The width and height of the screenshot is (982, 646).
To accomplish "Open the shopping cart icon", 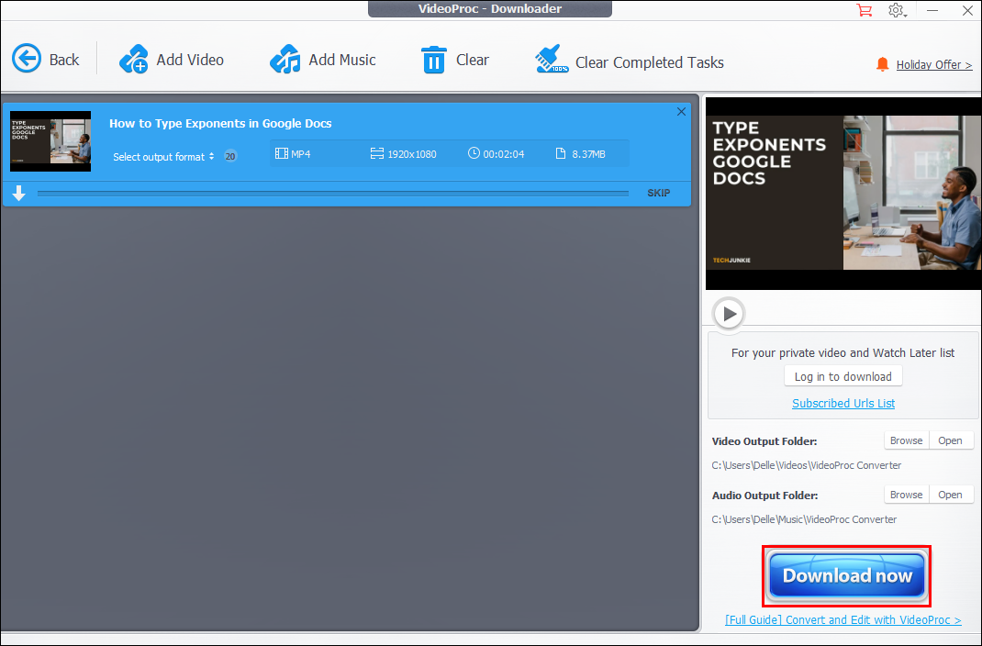I will 865,10.
